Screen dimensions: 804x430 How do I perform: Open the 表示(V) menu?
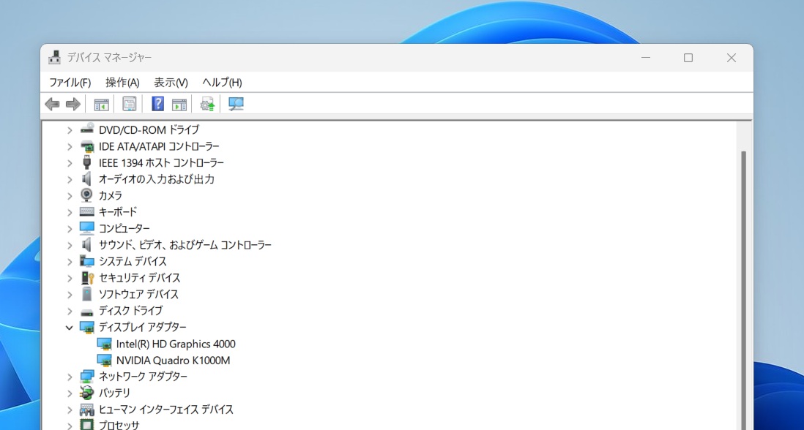click(x=171, y=83)
